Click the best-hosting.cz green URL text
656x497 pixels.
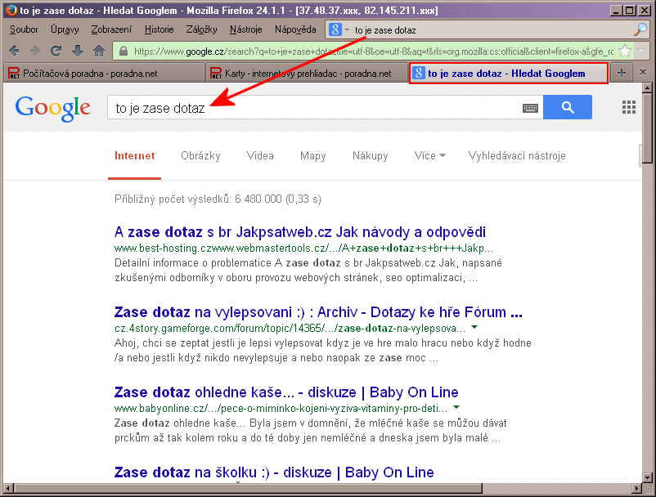pyautogui.click(x=303, y=248)
